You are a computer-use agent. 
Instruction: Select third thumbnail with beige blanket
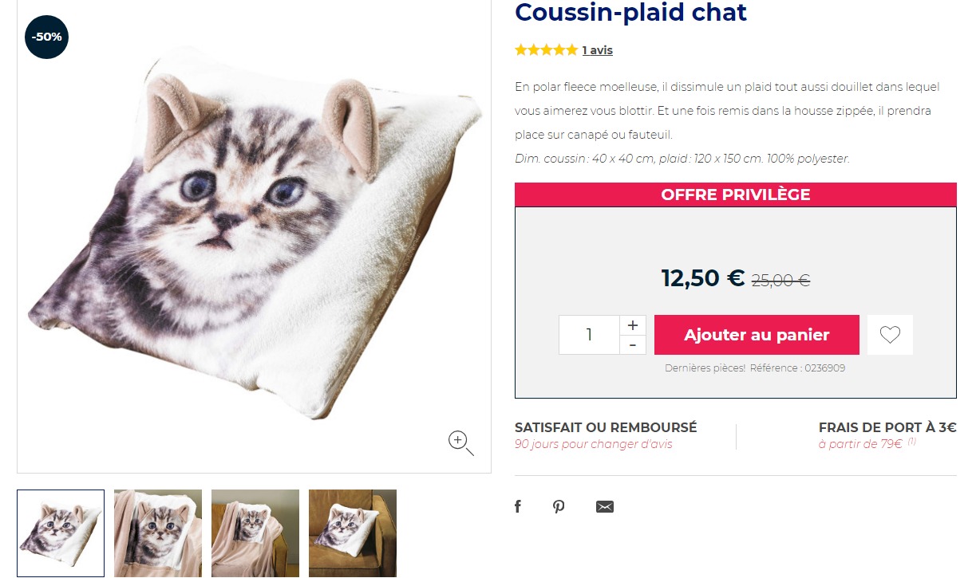pyautogui.click(x=255, y=533)
